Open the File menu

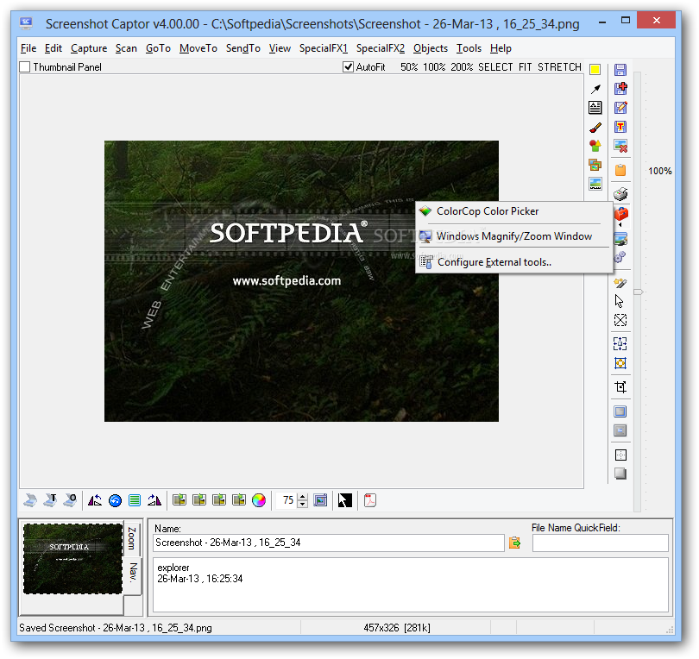point(28,48)
